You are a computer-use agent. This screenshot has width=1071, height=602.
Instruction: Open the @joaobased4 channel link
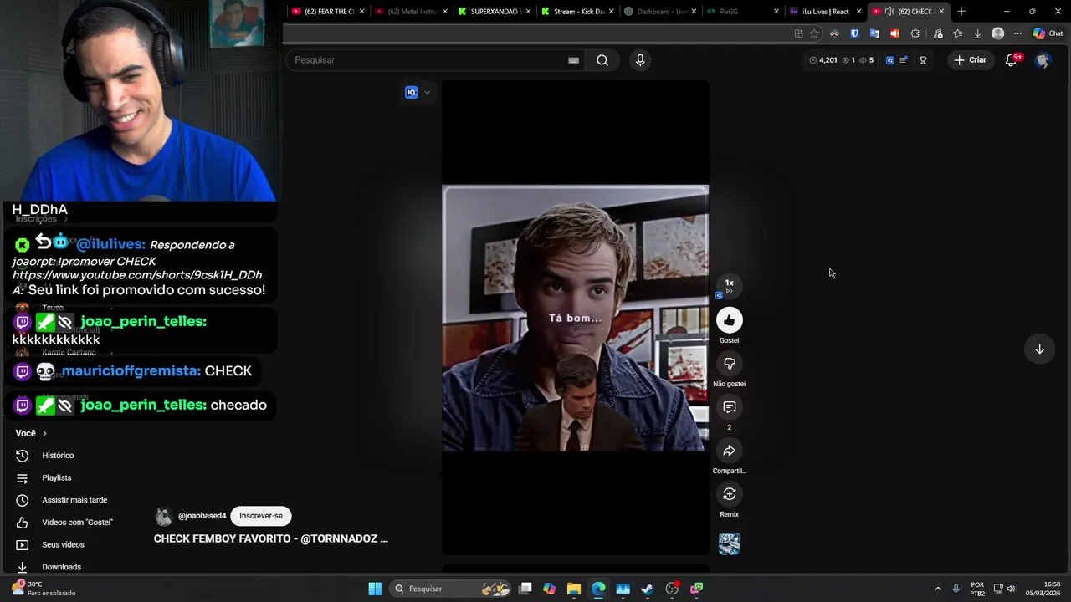click(x=202, y=516)
